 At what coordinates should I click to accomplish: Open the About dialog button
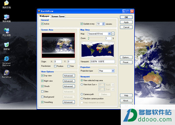pyautogui.click(x=126, y=100)
